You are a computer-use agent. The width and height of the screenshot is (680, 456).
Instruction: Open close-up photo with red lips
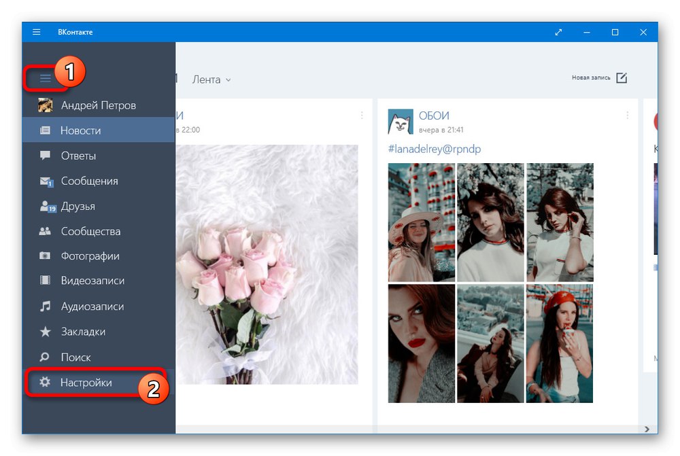[422, 343]
